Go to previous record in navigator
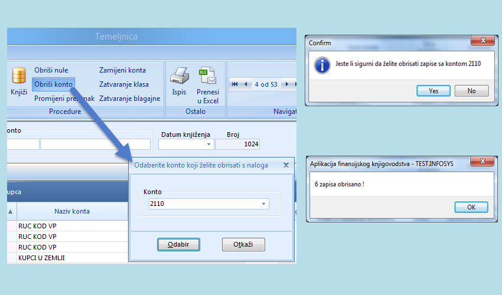The image size is (502, 295). (246, 84)
